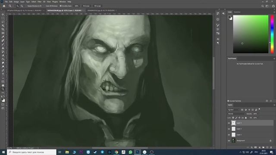Select the Clone Stamp tool
Screen dimensions: 276x155
[x=3, y=48]
